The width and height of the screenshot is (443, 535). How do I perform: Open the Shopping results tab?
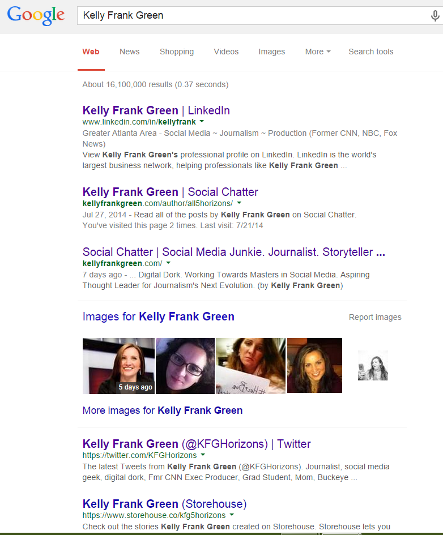tap(177, 52)
